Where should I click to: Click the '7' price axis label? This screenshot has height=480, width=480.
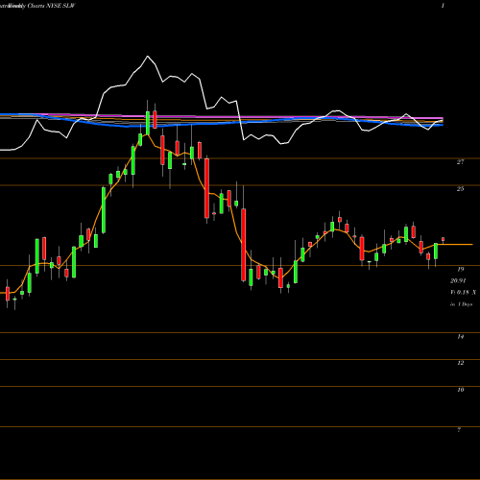[x=459, y=430]
